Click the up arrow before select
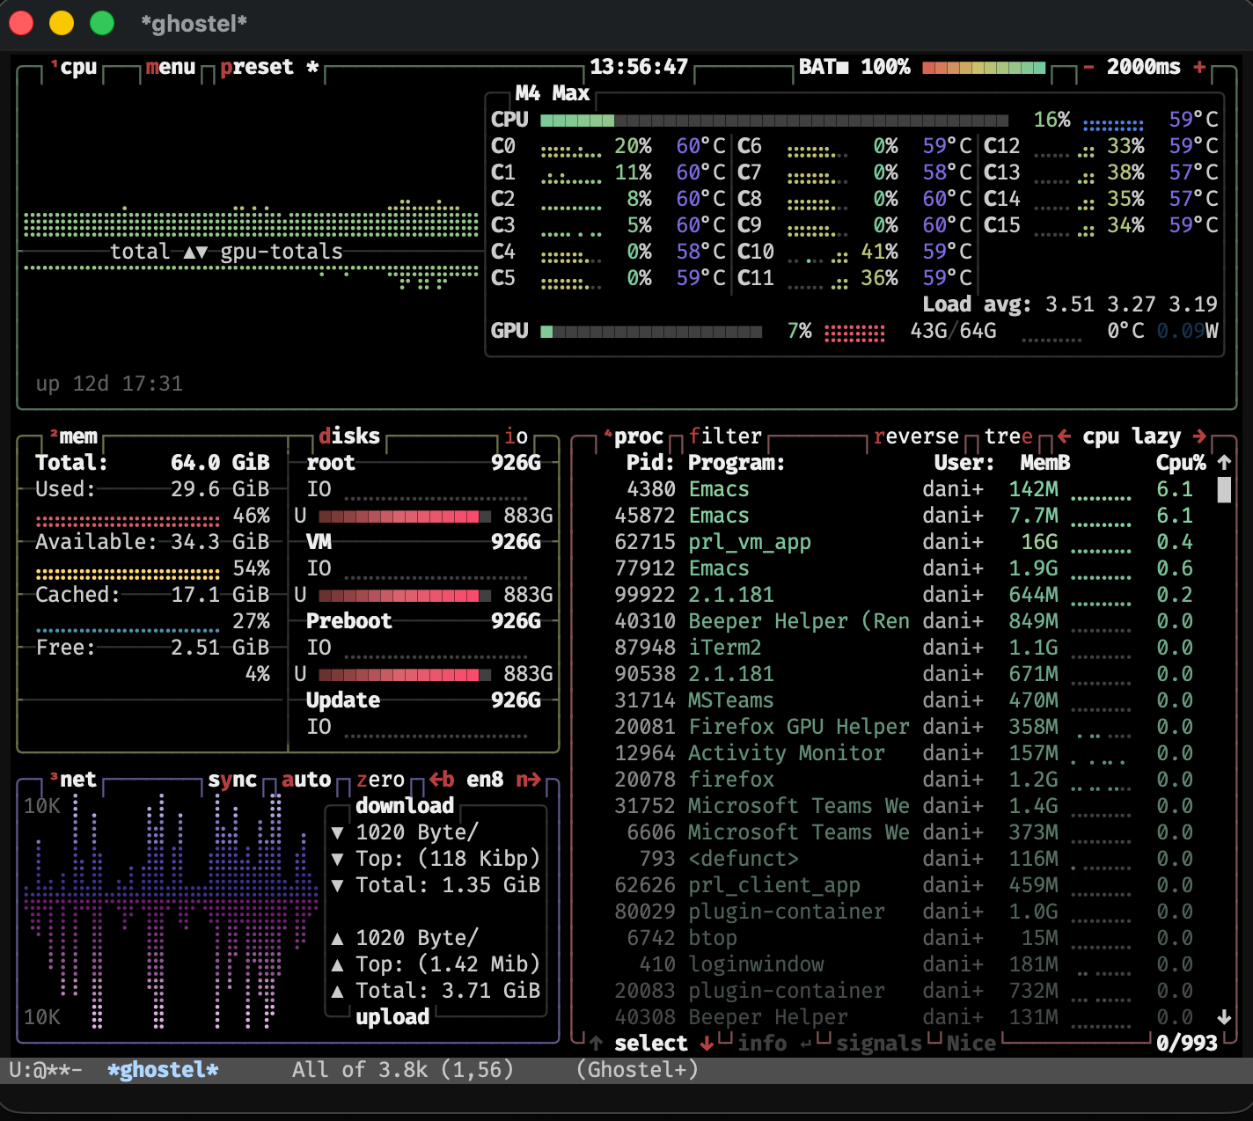The image size is (1253, 1121). (596, 1044)
